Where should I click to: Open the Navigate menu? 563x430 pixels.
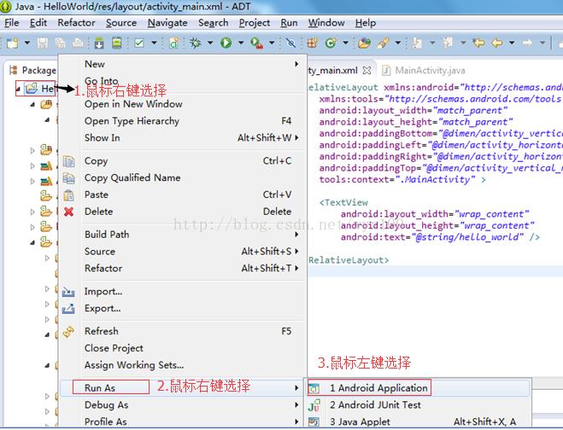pyautogui.click(x=167, y=23)
